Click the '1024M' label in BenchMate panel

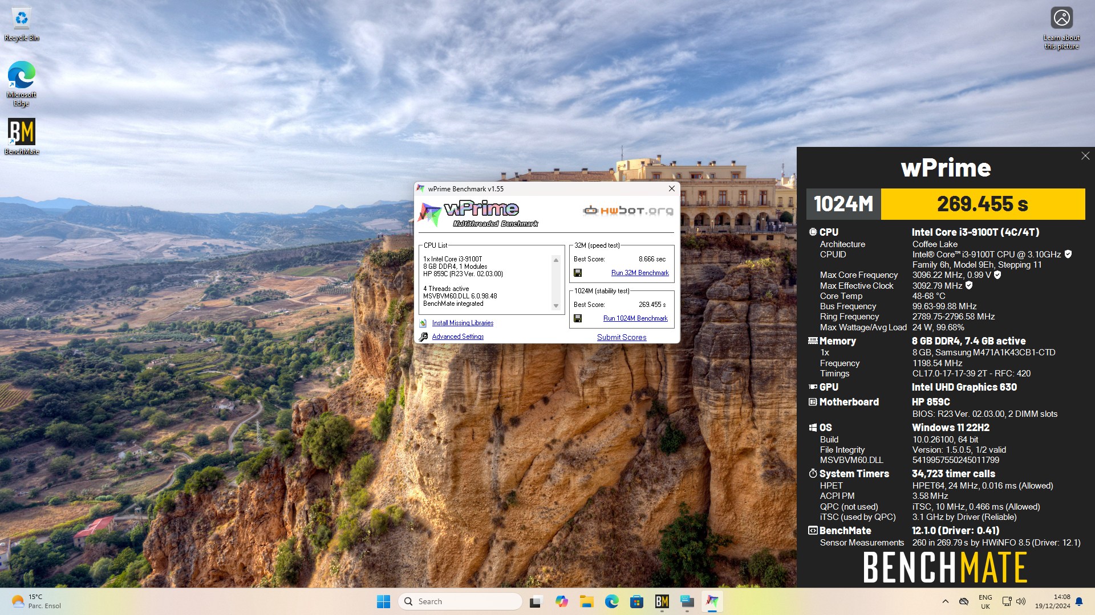(843, 204)
